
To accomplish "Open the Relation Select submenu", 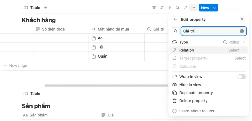I will pyautogui.click(x=209, y=50).
